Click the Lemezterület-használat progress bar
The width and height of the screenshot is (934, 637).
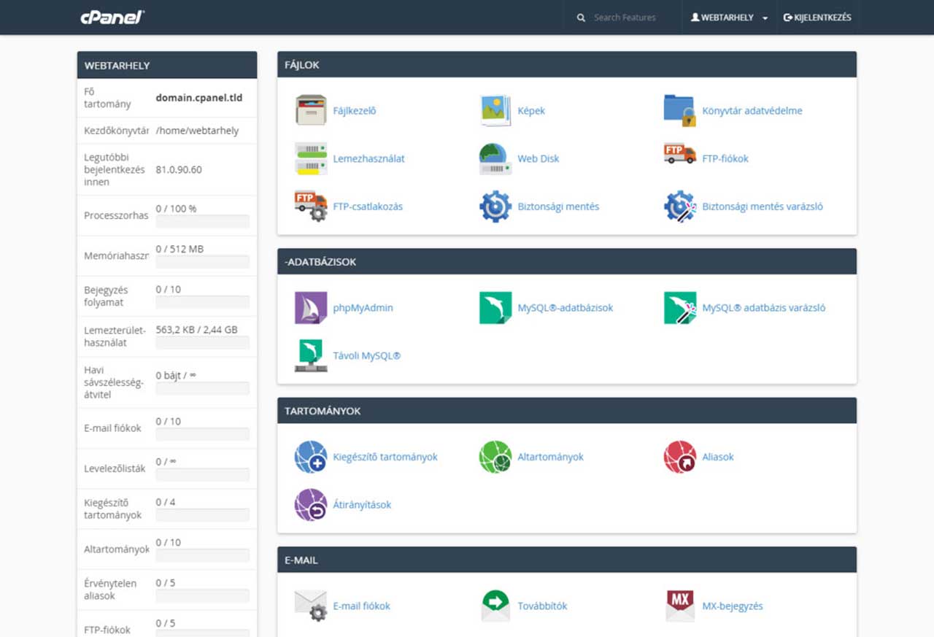(x=203, y=342)
